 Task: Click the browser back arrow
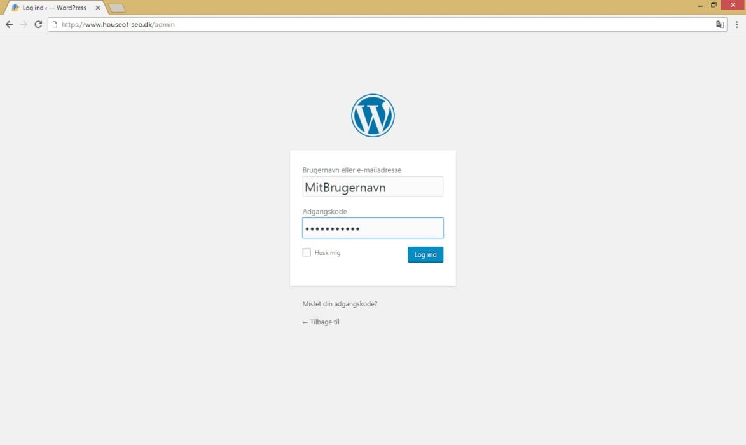pyautogui.click(x=9, y=24)
